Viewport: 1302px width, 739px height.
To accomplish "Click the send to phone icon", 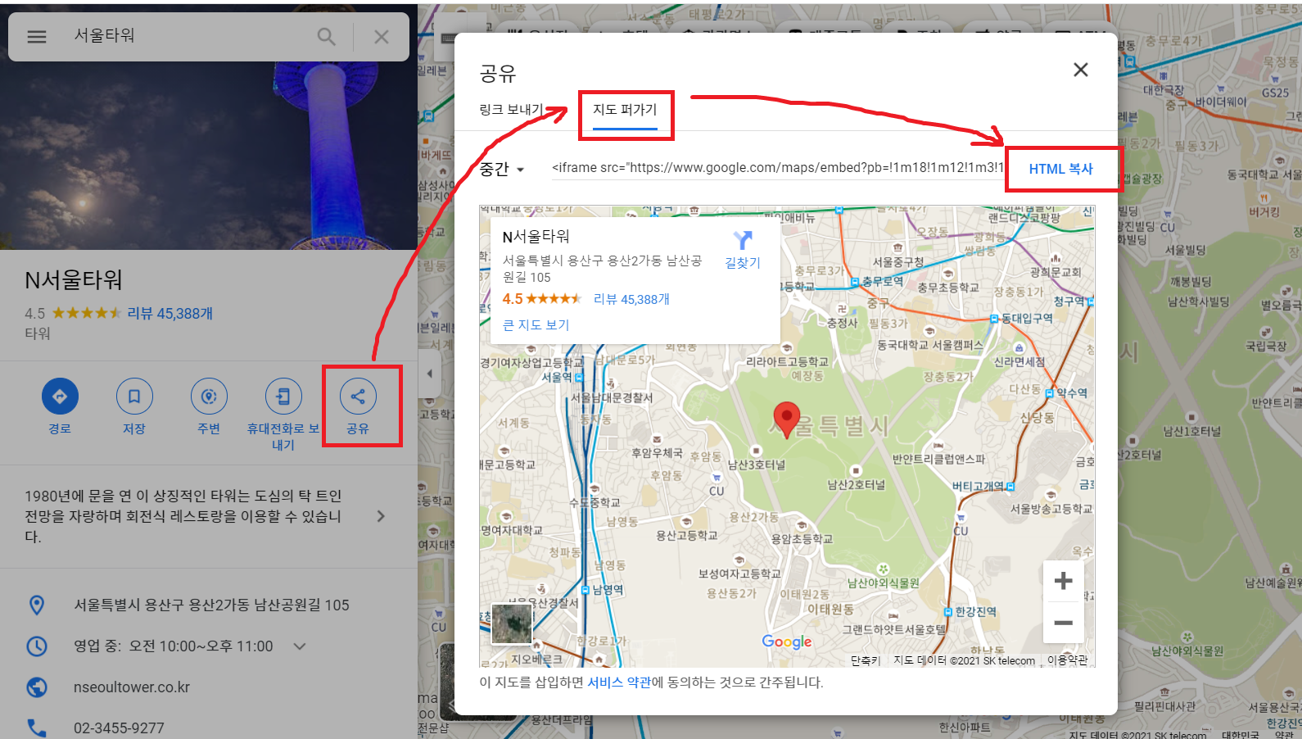I will click(x=283, y=397).
